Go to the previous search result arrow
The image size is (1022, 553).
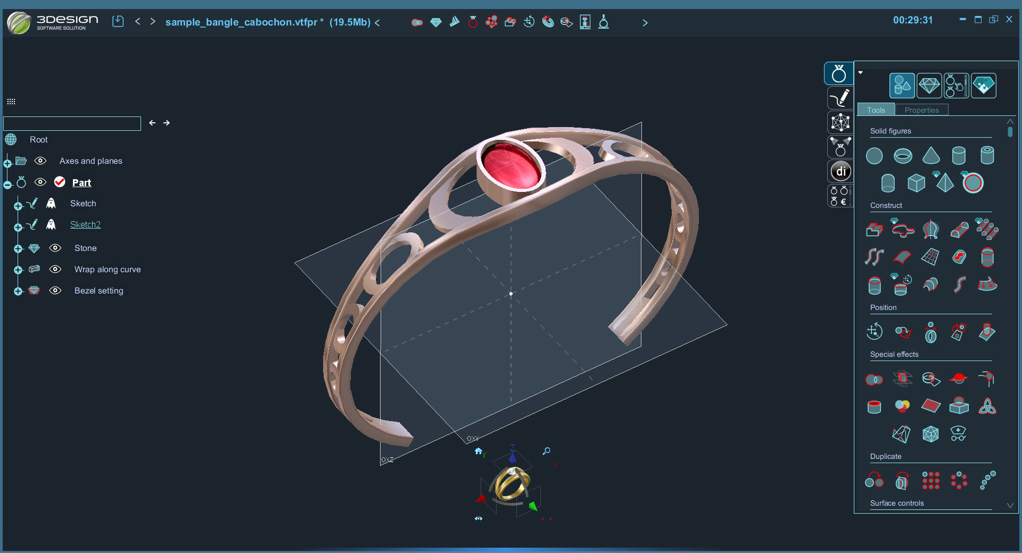pos(152,123)
